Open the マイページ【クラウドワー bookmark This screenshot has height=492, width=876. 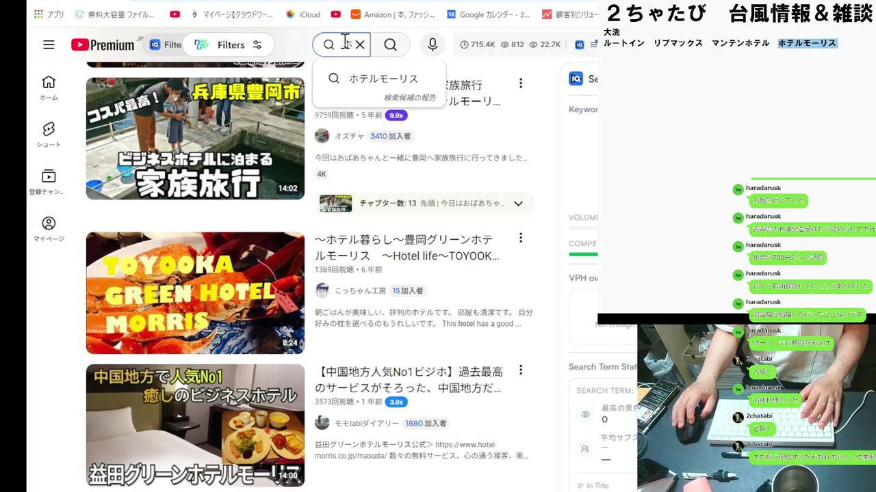[x=231, y=14]
